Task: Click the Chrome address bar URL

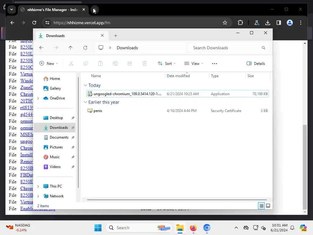Action: (82, 23)
